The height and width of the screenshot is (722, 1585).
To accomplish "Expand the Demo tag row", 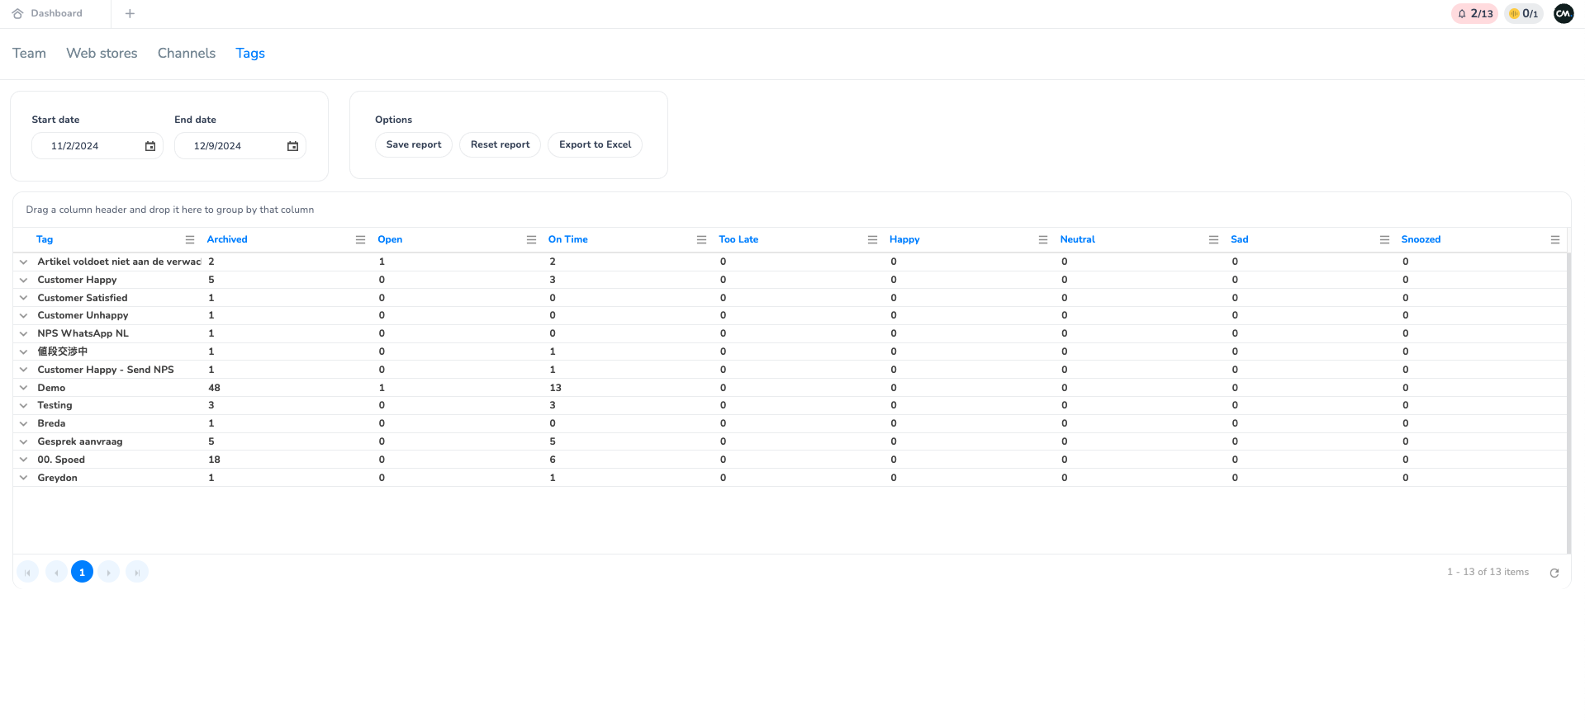I will (24, 388).
